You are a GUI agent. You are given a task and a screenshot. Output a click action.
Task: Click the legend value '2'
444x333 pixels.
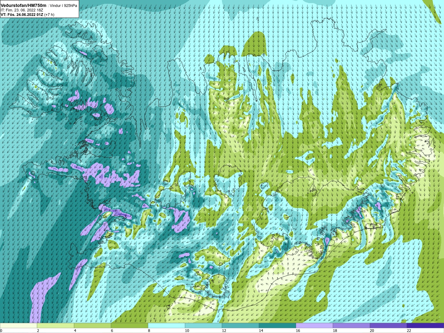tap(38, 331)
